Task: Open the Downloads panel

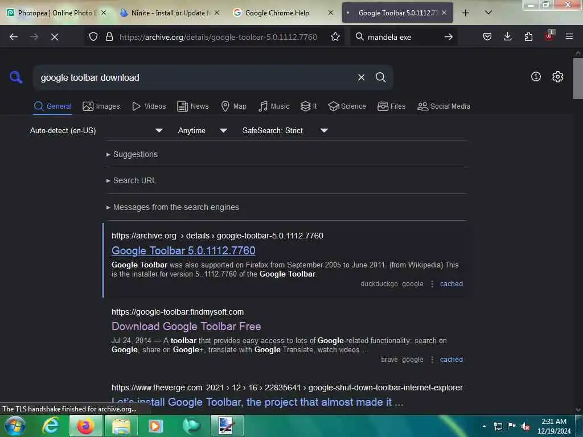Action: tap(507, 37)
